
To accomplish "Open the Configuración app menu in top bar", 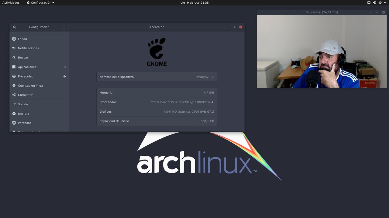I will click(40, 2).
